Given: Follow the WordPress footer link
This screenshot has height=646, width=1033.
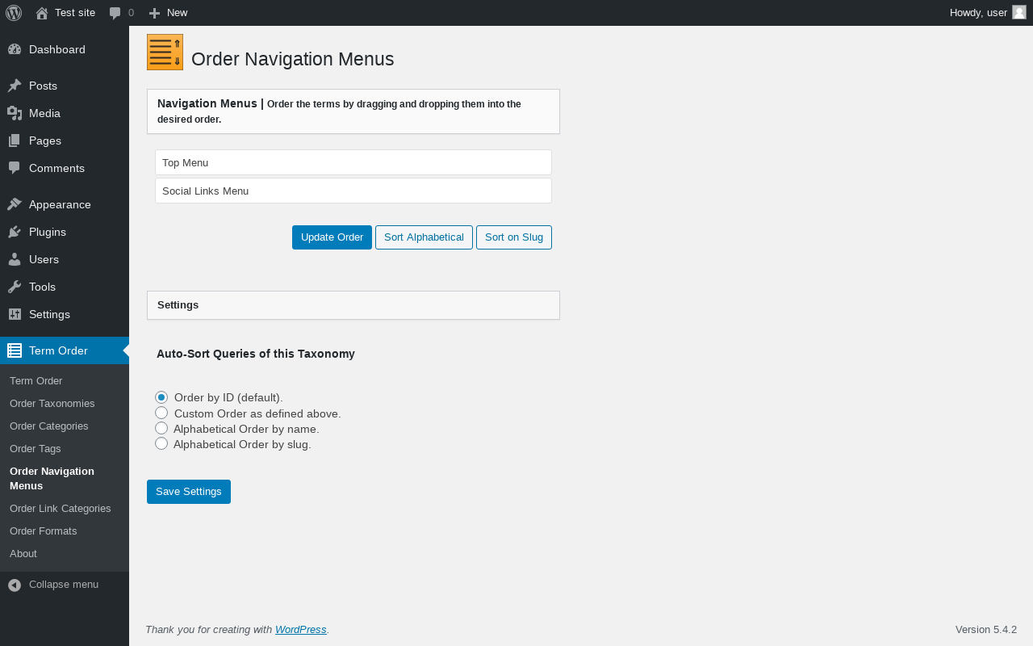Looking at the screenshot, I should [x=301, y=629].
